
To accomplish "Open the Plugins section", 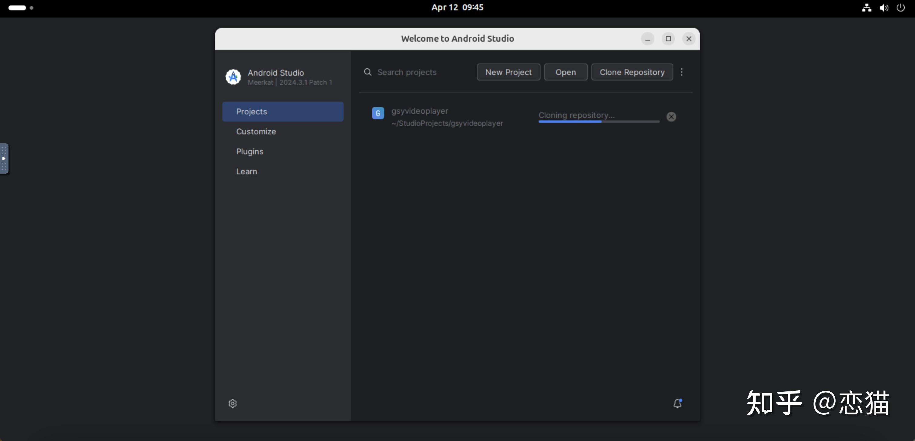I will tap(283, 151).
